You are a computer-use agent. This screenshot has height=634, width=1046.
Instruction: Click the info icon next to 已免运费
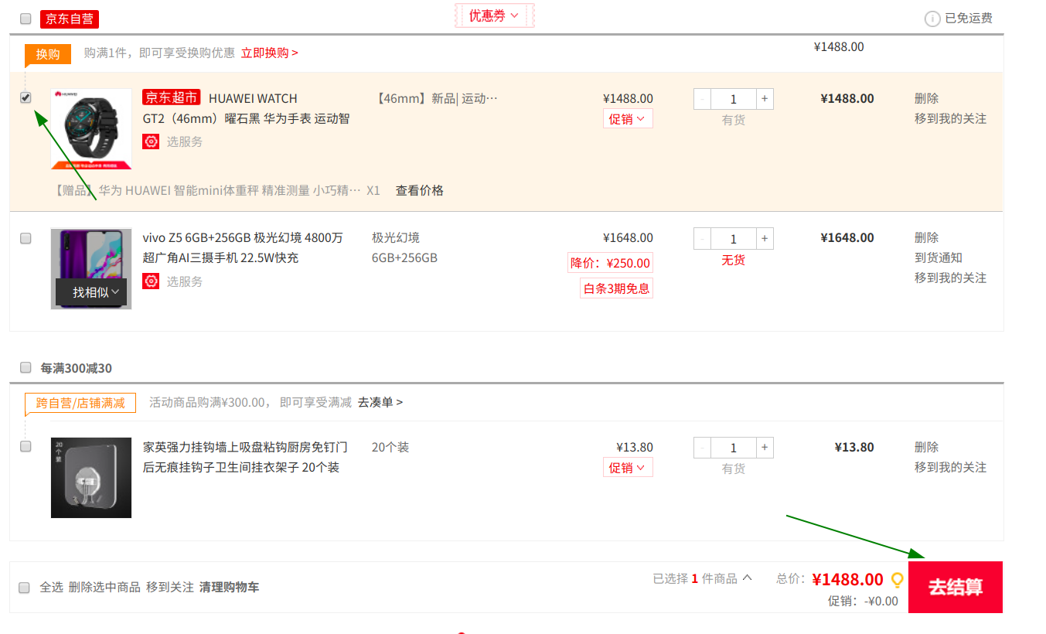933,19
